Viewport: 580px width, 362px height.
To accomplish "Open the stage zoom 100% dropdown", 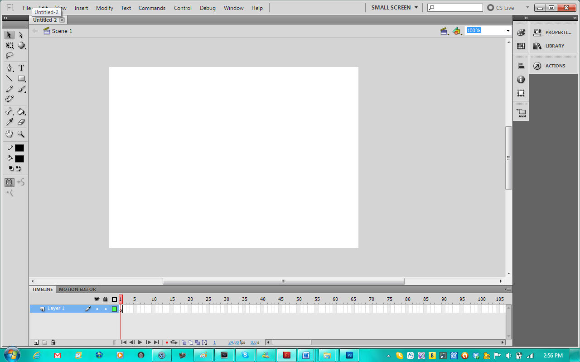I will (508, 31).
